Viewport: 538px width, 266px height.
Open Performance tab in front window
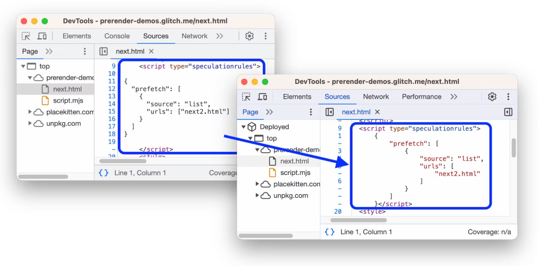(x=422, y=97)
